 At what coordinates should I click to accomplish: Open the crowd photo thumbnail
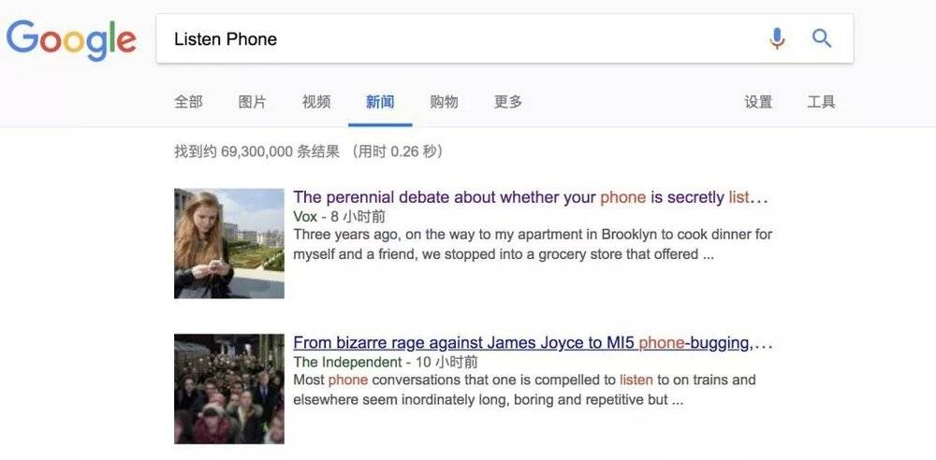229,389
